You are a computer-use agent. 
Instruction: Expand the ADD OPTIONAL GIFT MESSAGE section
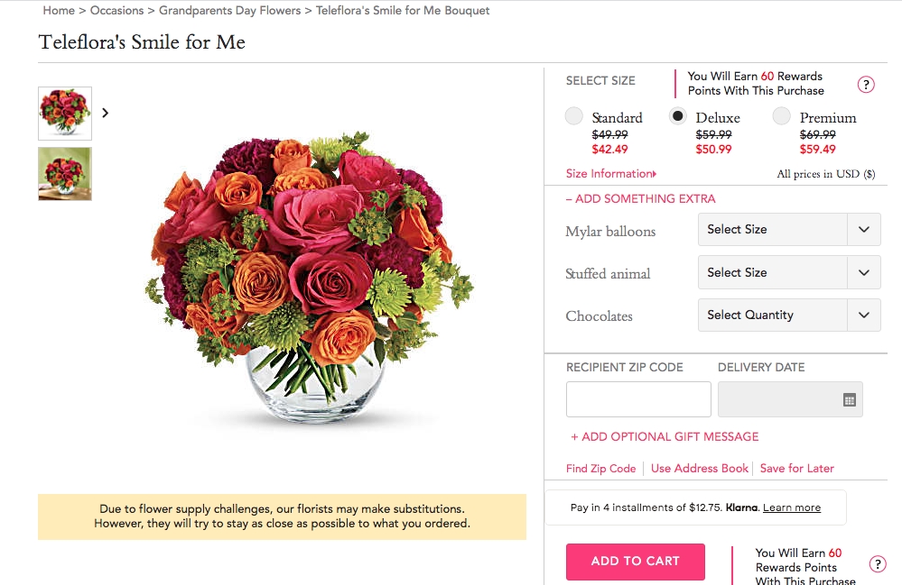coord(665,436)
